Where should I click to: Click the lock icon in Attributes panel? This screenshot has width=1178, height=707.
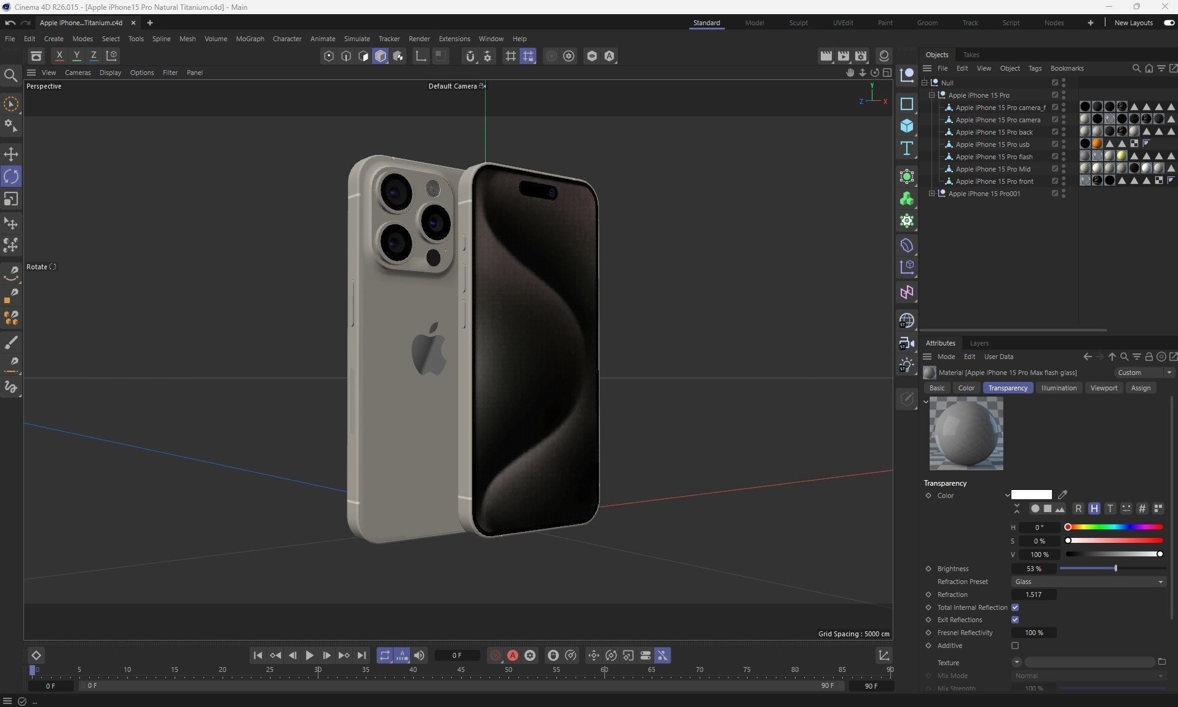click(1148, 357)
